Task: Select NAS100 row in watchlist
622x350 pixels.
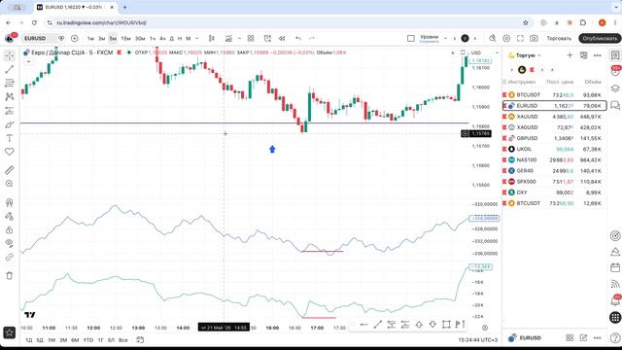Action: click(x=554, y=159)
